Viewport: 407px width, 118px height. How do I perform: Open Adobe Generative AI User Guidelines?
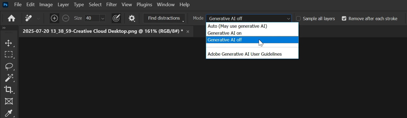point(244,54)
